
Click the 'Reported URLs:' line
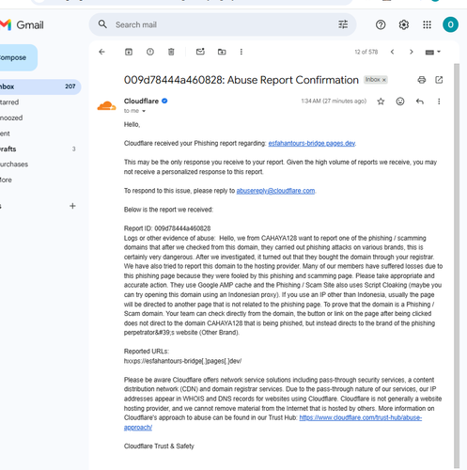coord(147,352)
